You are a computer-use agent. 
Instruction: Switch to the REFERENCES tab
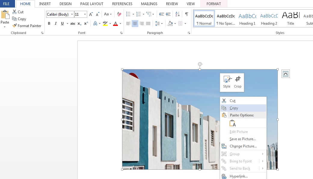(x=122, y=4)
